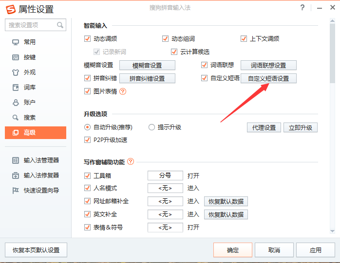Toggle 拼音纠错 checkbox
Viewport: 340px width, 263px height.
coord(87,78)
